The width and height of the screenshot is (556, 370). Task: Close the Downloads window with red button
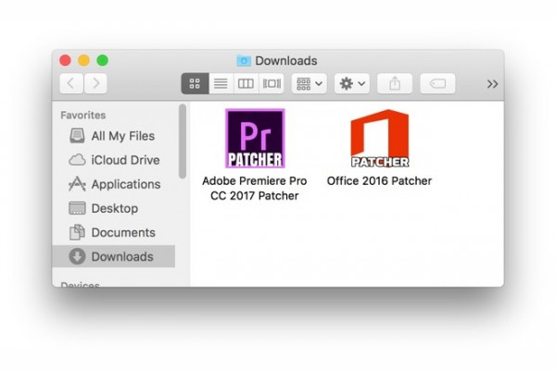pos(65,60)
